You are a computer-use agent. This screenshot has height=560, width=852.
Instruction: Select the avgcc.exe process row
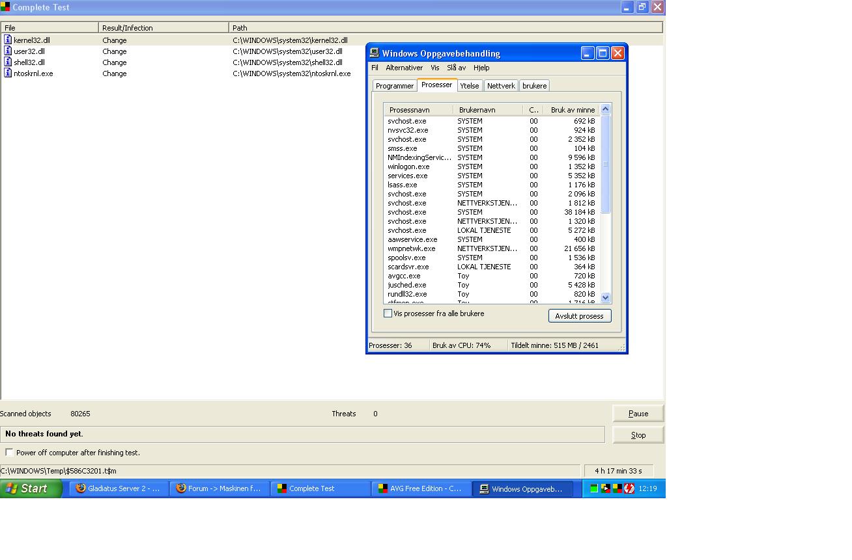(x=491, y=276)
